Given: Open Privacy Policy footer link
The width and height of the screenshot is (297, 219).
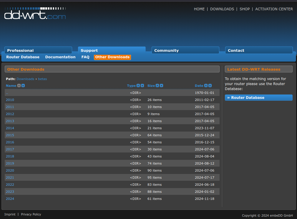Looking at the screenshot, I should (31, 214).
